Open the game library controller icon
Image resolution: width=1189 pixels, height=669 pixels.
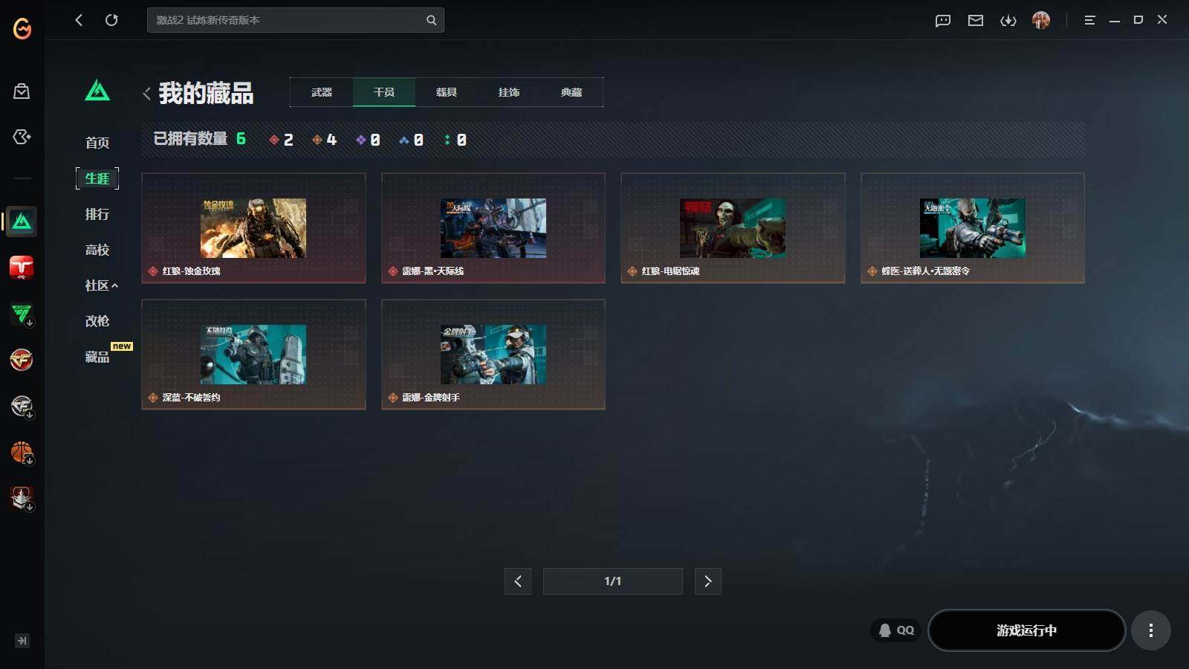[22, 137]
